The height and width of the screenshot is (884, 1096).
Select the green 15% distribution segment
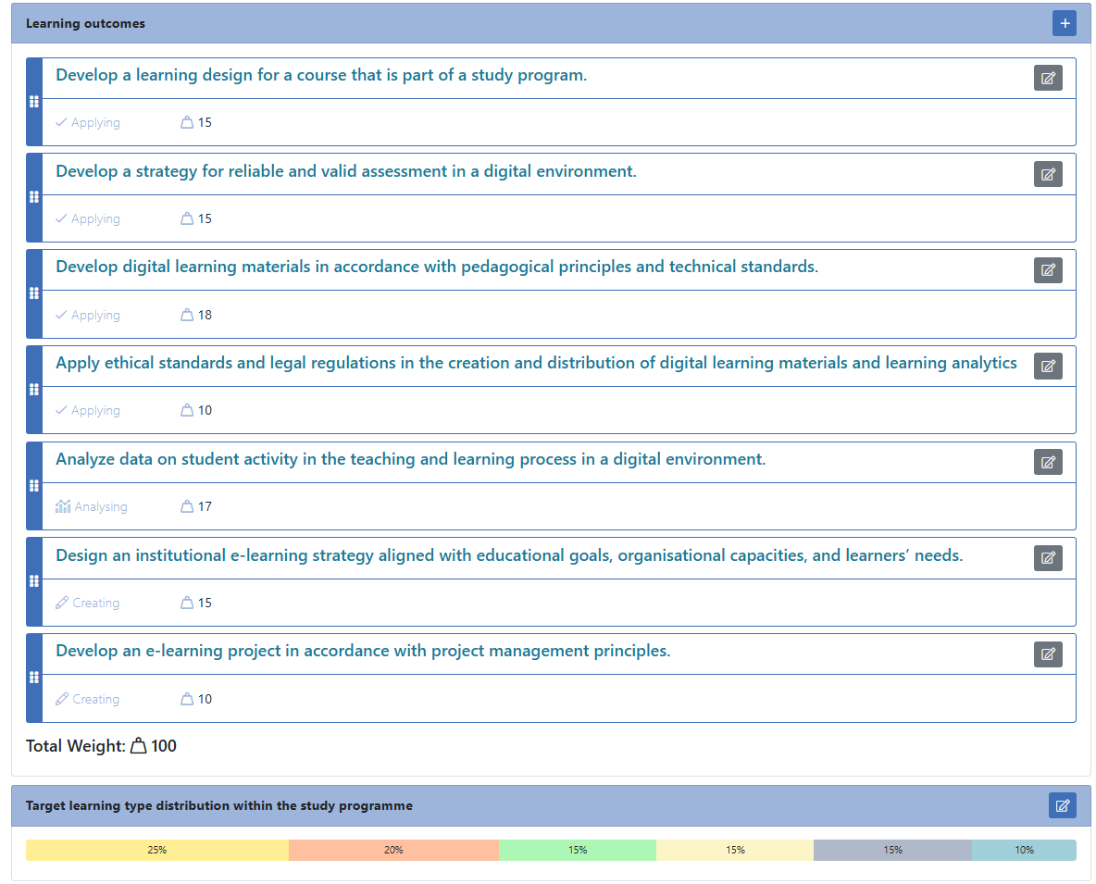coord(578,850)
